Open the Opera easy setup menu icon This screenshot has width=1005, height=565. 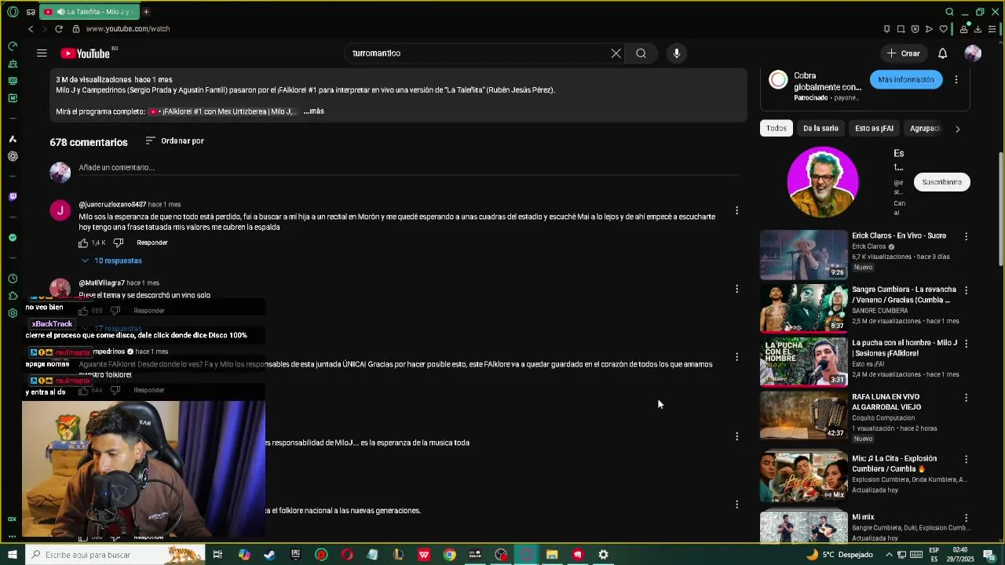(x=992, y=29)
